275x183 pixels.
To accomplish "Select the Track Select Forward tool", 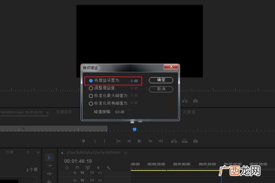I will (x=49, y=165).
